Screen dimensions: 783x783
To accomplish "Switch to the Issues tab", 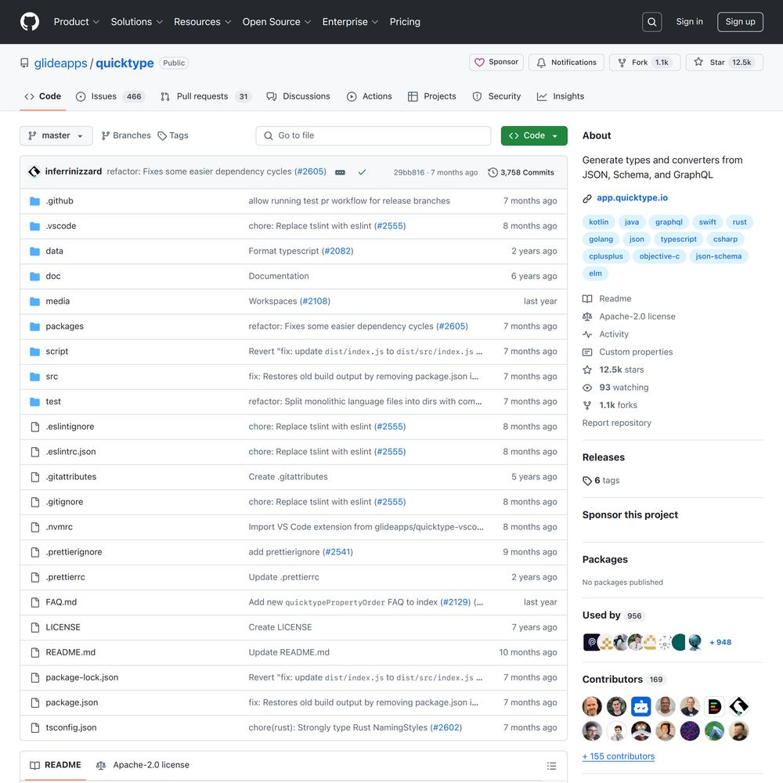I will click(x=110, y=96).
